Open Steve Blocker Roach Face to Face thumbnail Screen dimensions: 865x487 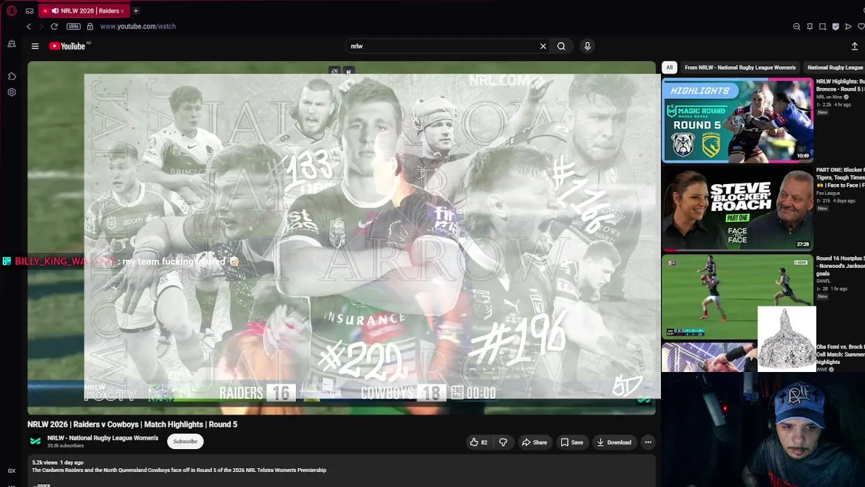click(737, 208)
